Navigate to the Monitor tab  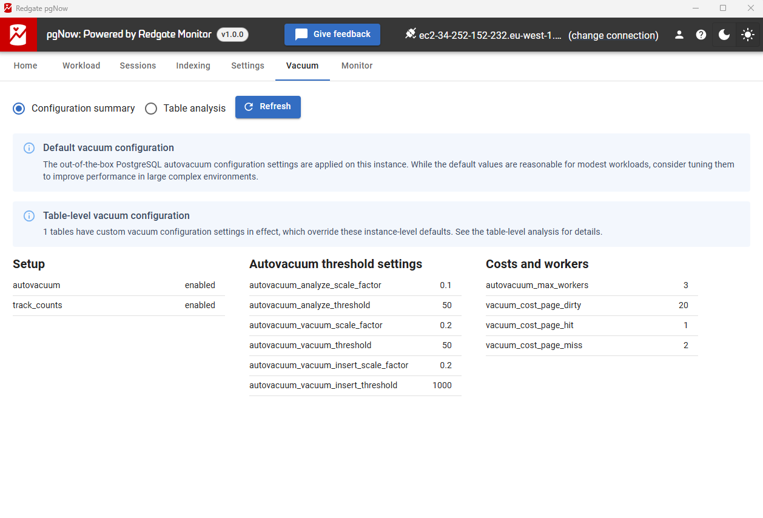tap(357, 66)
